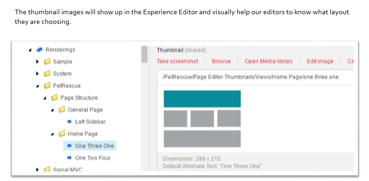Expand the System folder arrow
The image size is (369, 181).
pos(37,74)
